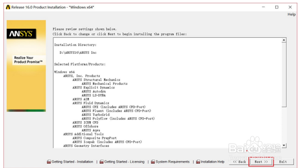298x168 pixels.
Task: Open the Help menu
Action: pos(291,14)
